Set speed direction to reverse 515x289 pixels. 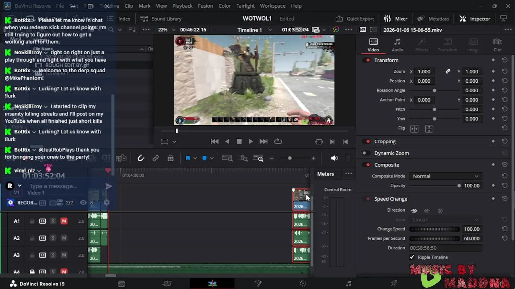click(427, 210)
